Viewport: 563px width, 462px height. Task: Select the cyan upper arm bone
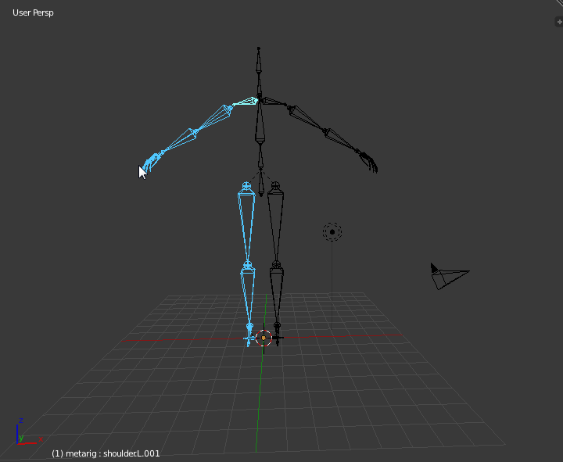214,118
